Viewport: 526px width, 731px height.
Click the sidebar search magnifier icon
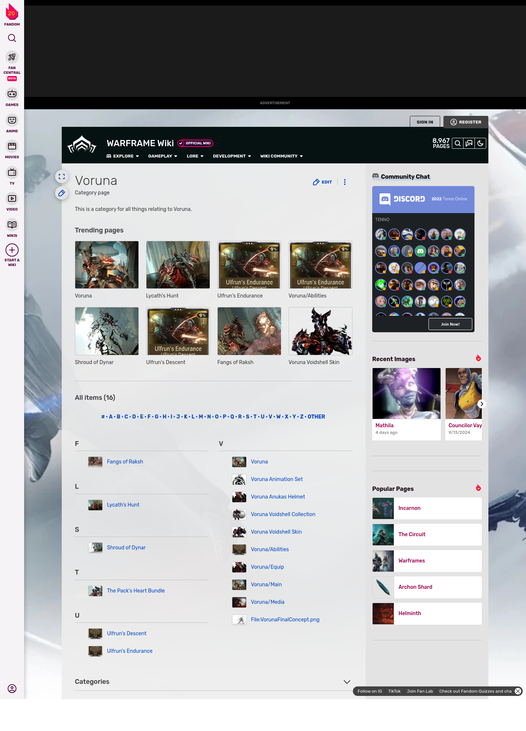point(12,38)
